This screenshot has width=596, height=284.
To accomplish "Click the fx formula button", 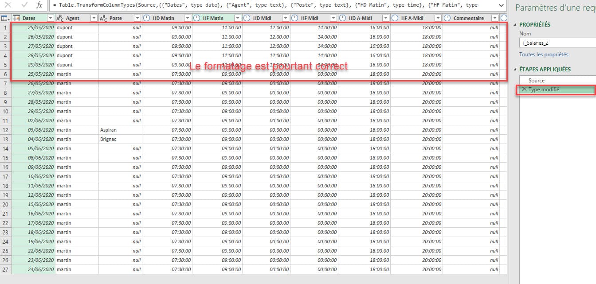I will coord(39,5).
